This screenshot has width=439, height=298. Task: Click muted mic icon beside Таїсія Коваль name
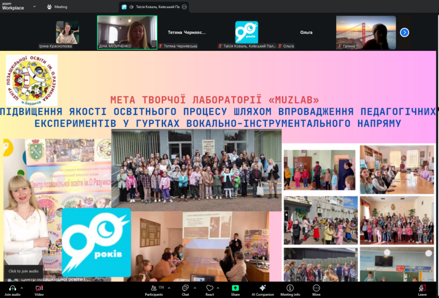click(x=220, y=46)
